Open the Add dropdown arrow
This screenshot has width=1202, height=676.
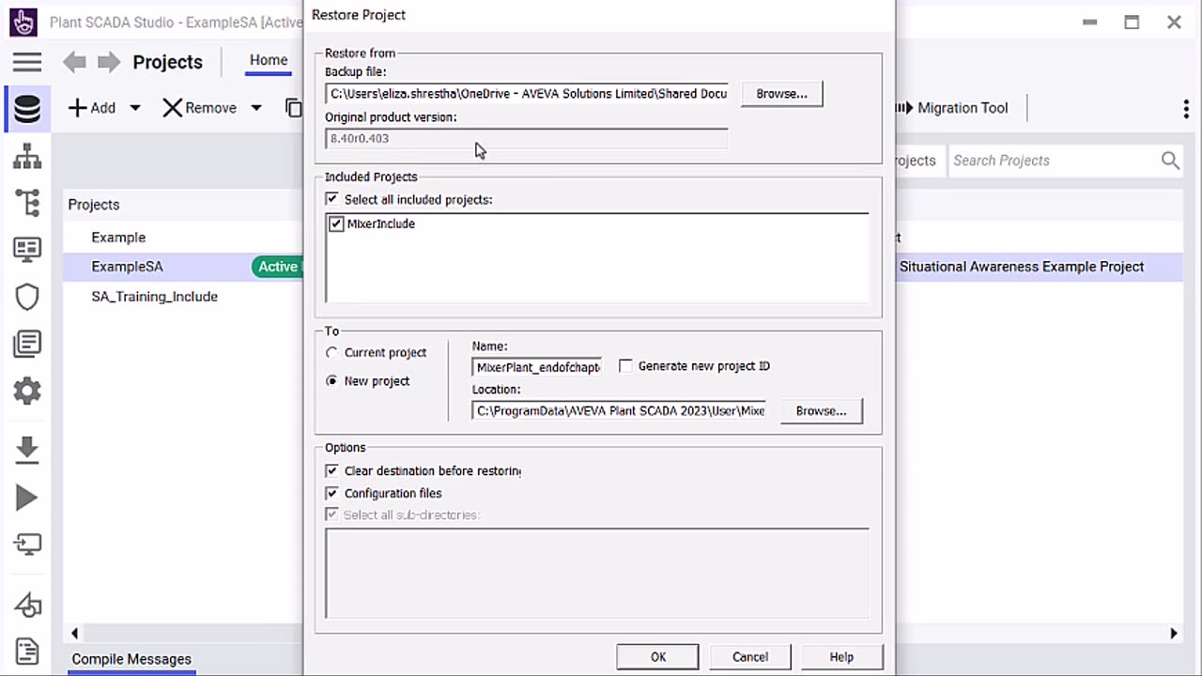tap(135, 108)
